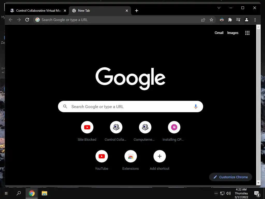Start voice search with microphone icon
The width and height of the screenshot is (265, 199).
pyautogui.click(x=196, y=106)
